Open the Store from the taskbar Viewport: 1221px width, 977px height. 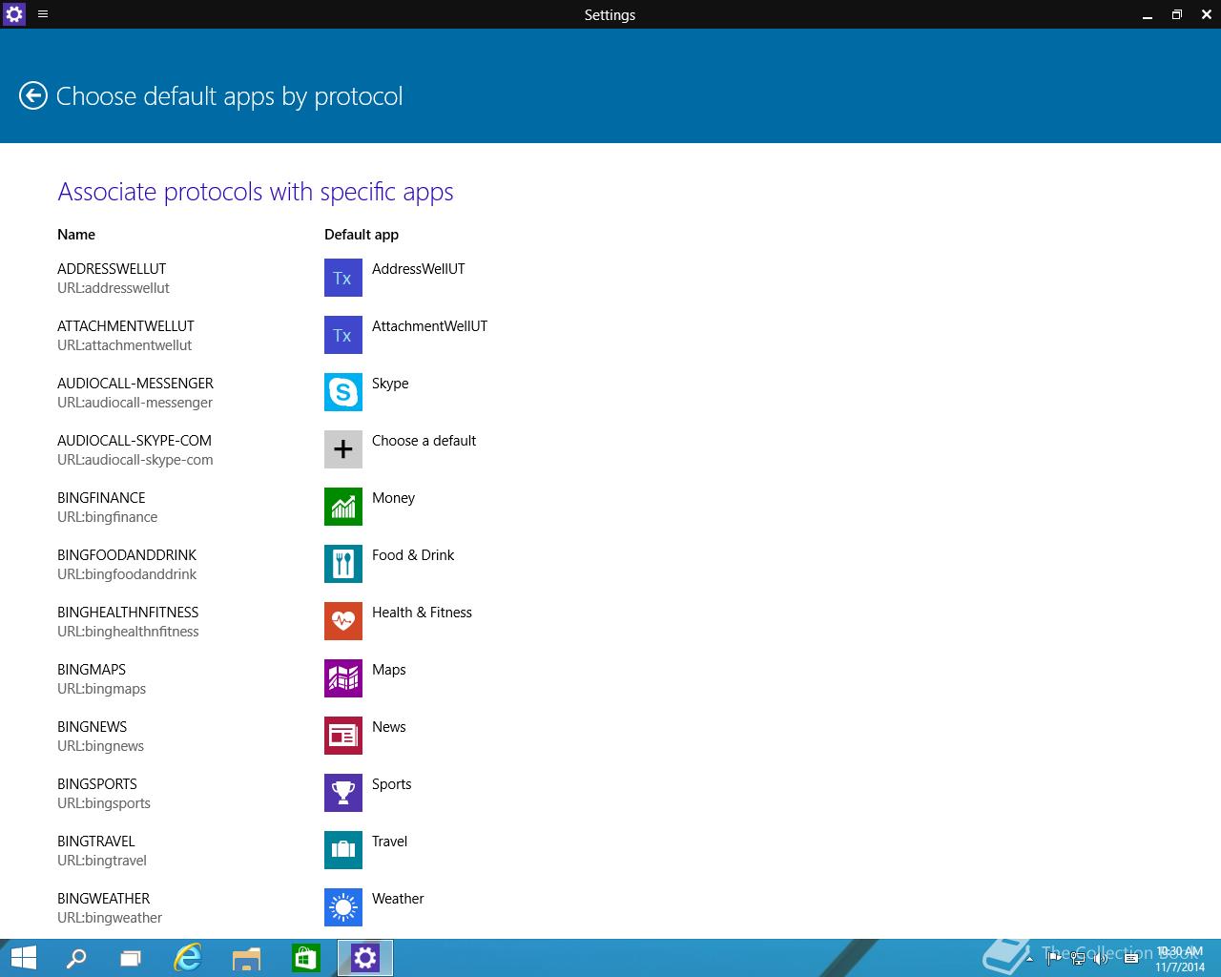[306, 958]
